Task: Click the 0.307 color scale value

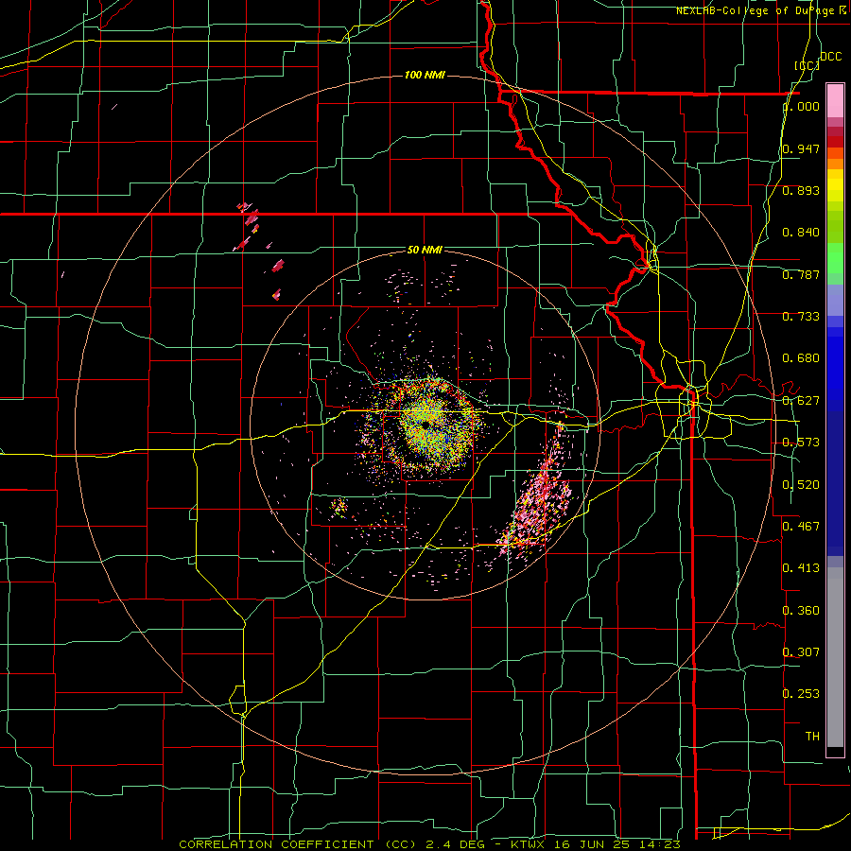Action: [x=801, y=652]
